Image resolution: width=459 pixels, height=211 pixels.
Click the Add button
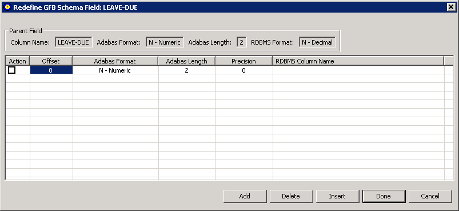(x=245, y=196)
